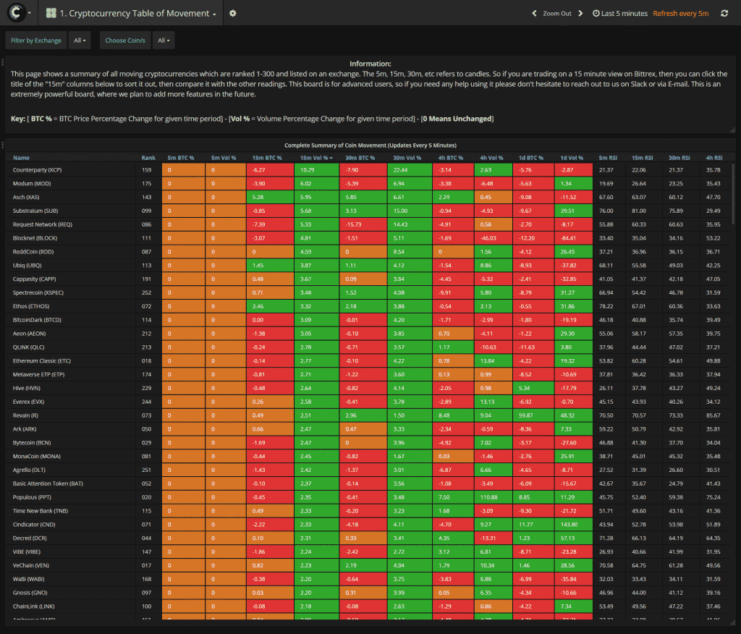Click the red '-15.73' cell in 30m BTC %
Viewport: 741px width, 634px height.
(x=363, y=224)
